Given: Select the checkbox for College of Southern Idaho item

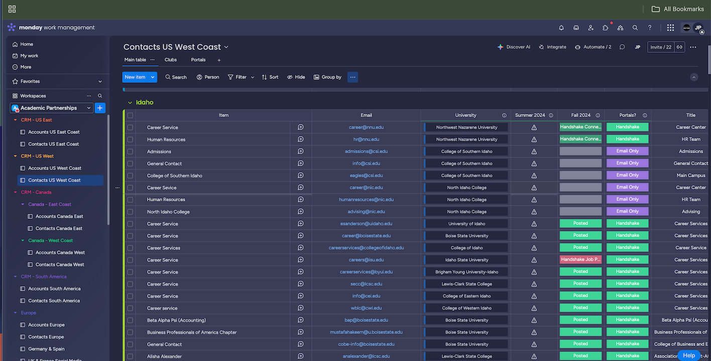Looking at the screenshot, I should point(130,176).
